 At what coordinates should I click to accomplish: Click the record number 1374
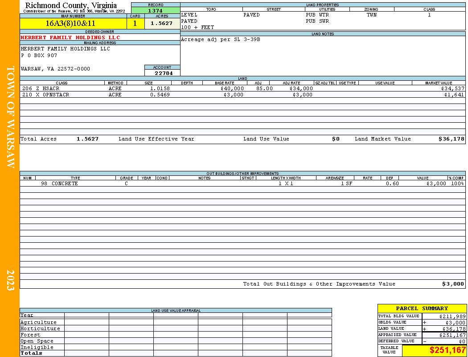(x=156, y=11)
